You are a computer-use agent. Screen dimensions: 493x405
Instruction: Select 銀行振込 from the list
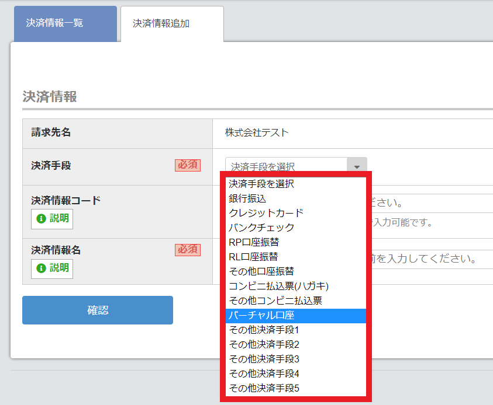tap(248, 198)
